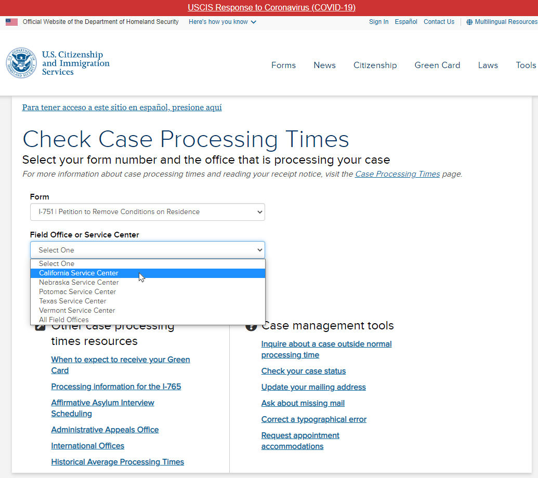538x478 pixels.
Task: Open the Field Office or Service Center dropdown
Action: coord(148,250)
